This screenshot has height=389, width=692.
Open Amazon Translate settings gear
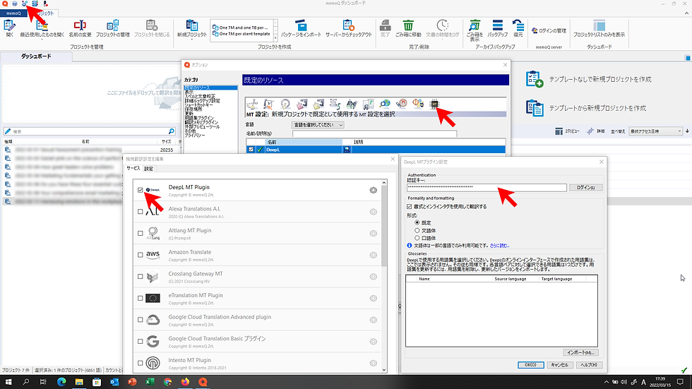[x=374, y=255]
